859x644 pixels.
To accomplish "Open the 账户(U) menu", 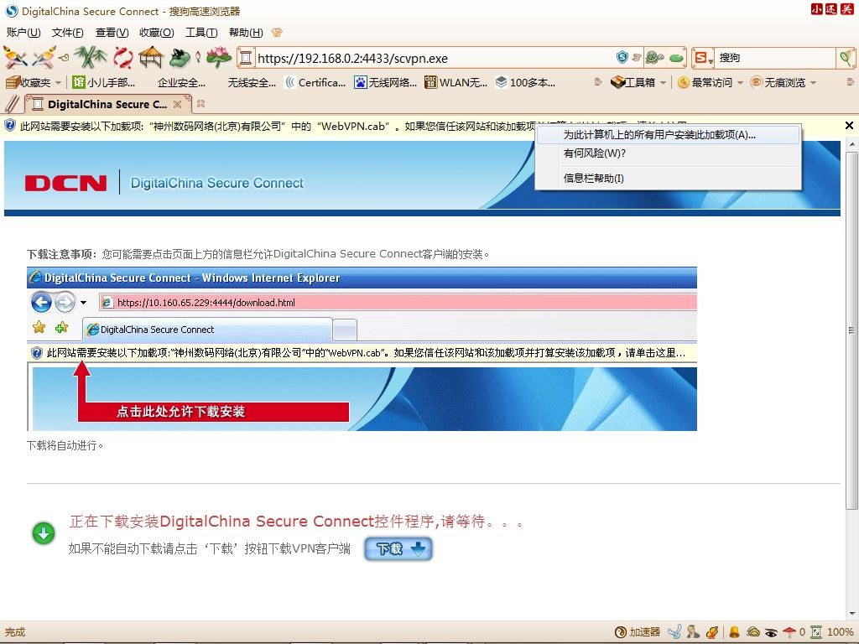I will click(23, 33).
